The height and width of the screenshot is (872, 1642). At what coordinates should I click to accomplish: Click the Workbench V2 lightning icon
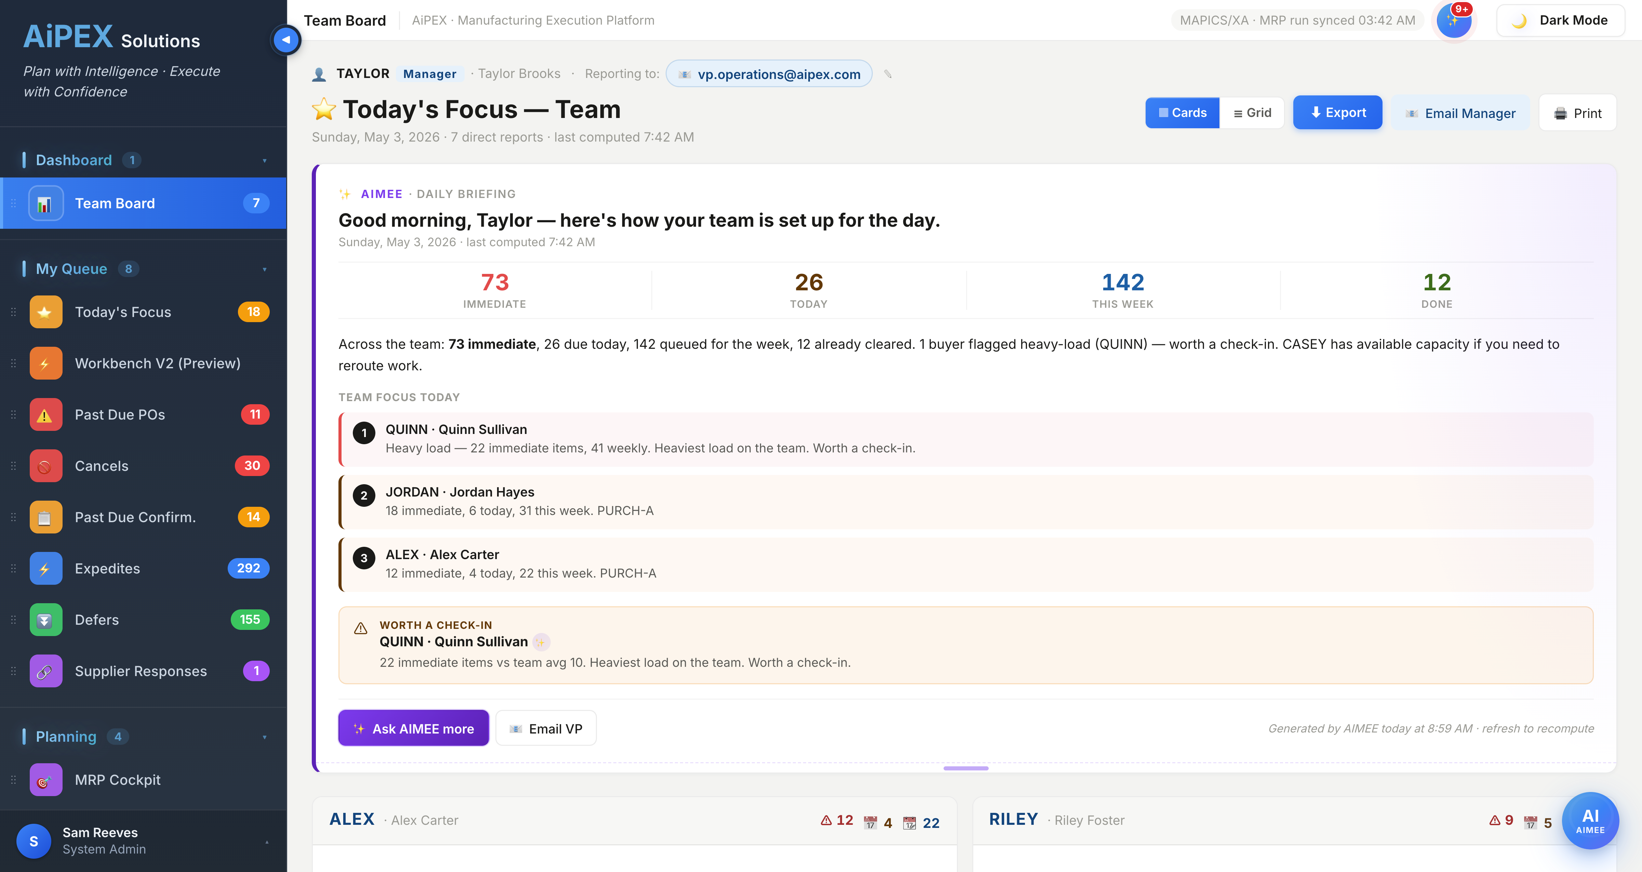click(x=45, y=363)
